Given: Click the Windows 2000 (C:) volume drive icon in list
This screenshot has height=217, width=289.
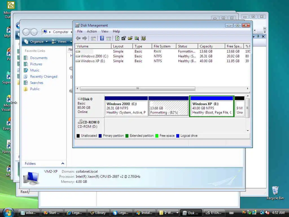Looking at the screenshot, I should tap(78, 56).
